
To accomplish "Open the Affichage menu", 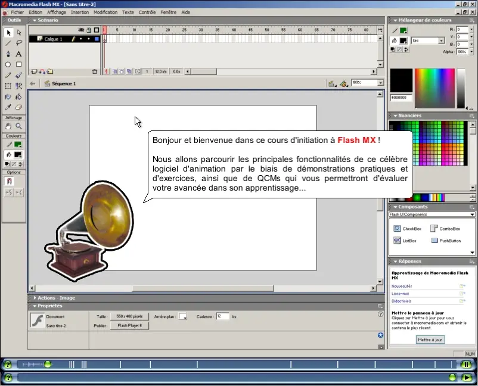I will (57, 12).
